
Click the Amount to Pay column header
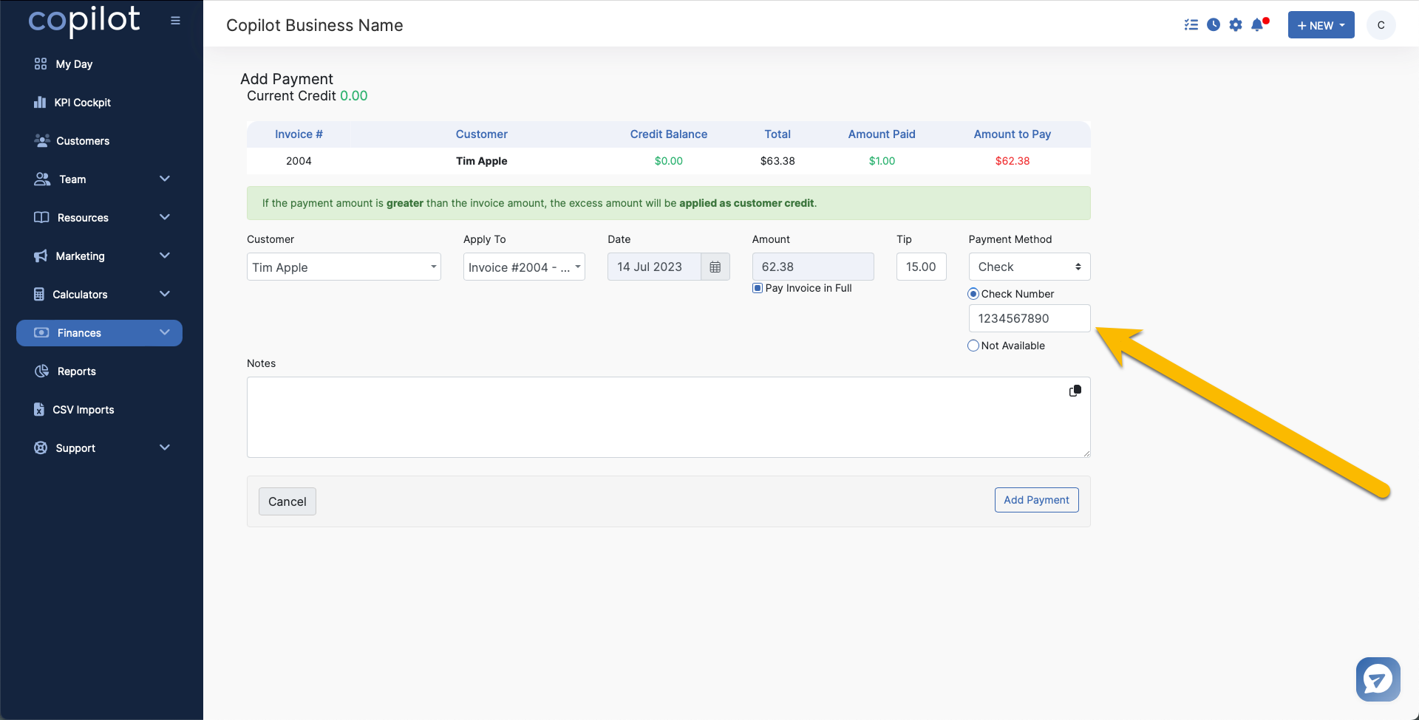point(1012,134)
